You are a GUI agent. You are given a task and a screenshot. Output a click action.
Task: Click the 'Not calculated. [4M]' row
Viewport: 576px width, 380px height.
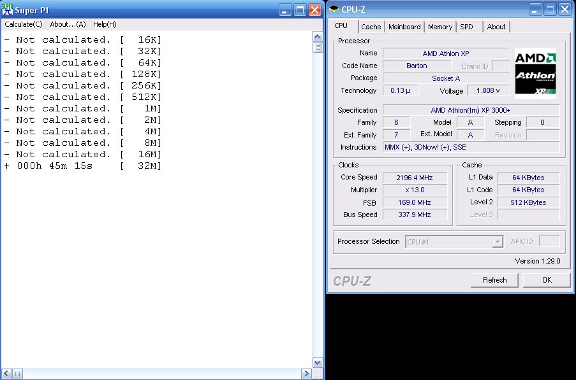point(83,131)
